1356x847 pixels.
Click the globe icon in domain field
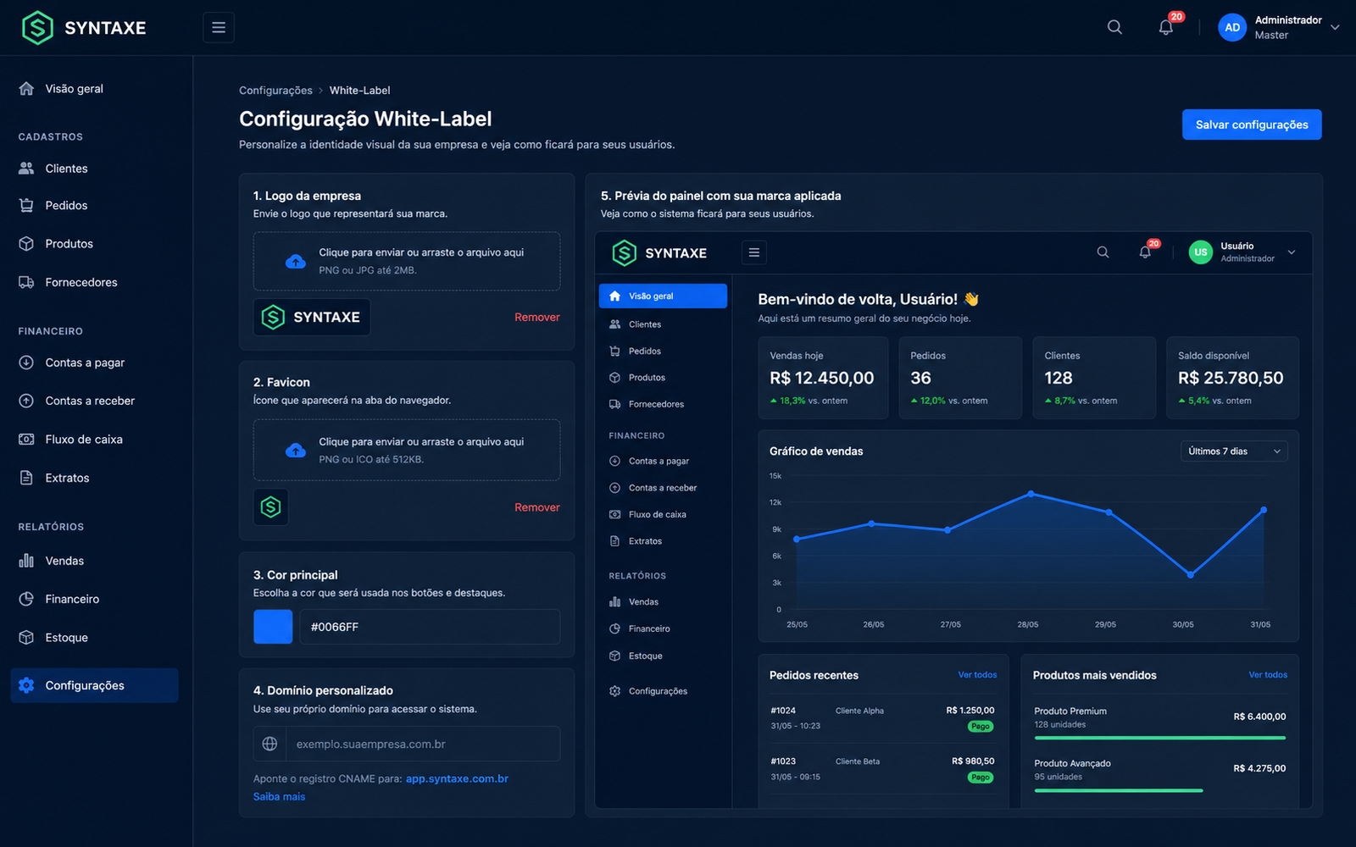tap(270, 744)
